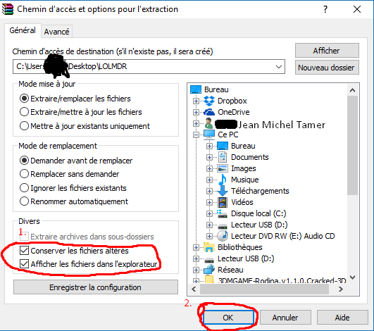Select the Réseau network icon
Screen dimensions: 374x331
[209, 270]
